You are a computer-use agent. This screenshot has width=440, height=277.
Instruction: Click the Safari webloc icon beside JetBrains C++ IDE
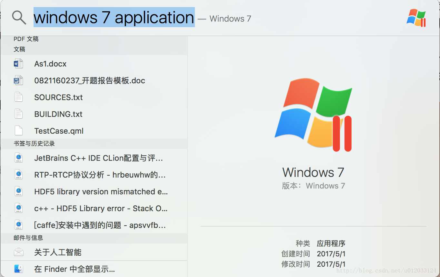coord(19,158)
